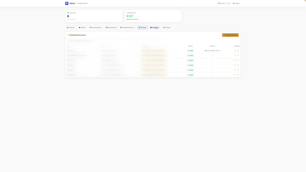Click the Actions column header

coord(237,46)
